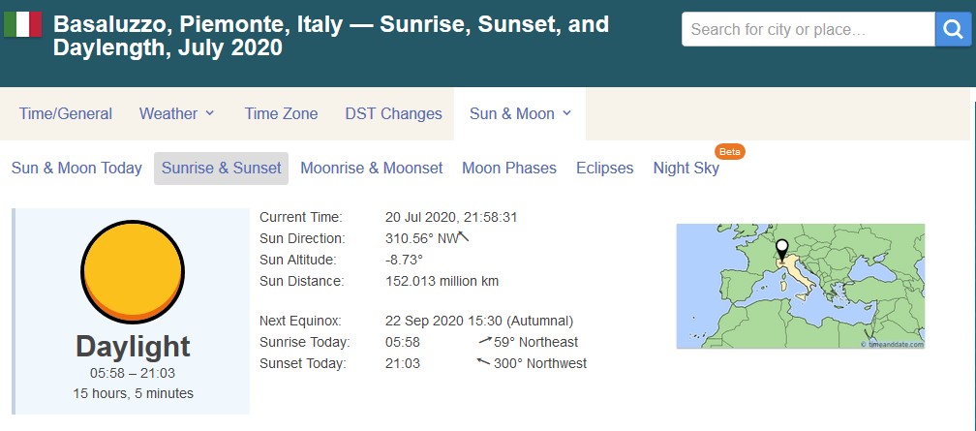The width and height of the screenshot is (976, 431).
Task: Click the sun direction arrow icon
Action: (463, 237)
